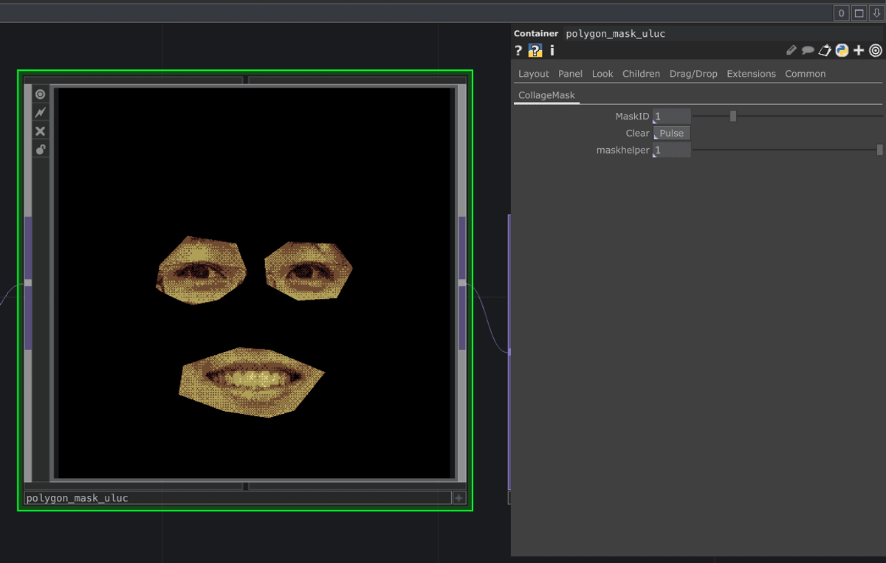Screen dimensions: 886x563
Task: Click the clipboard copy parameters icon
Action: click(825, 50)
